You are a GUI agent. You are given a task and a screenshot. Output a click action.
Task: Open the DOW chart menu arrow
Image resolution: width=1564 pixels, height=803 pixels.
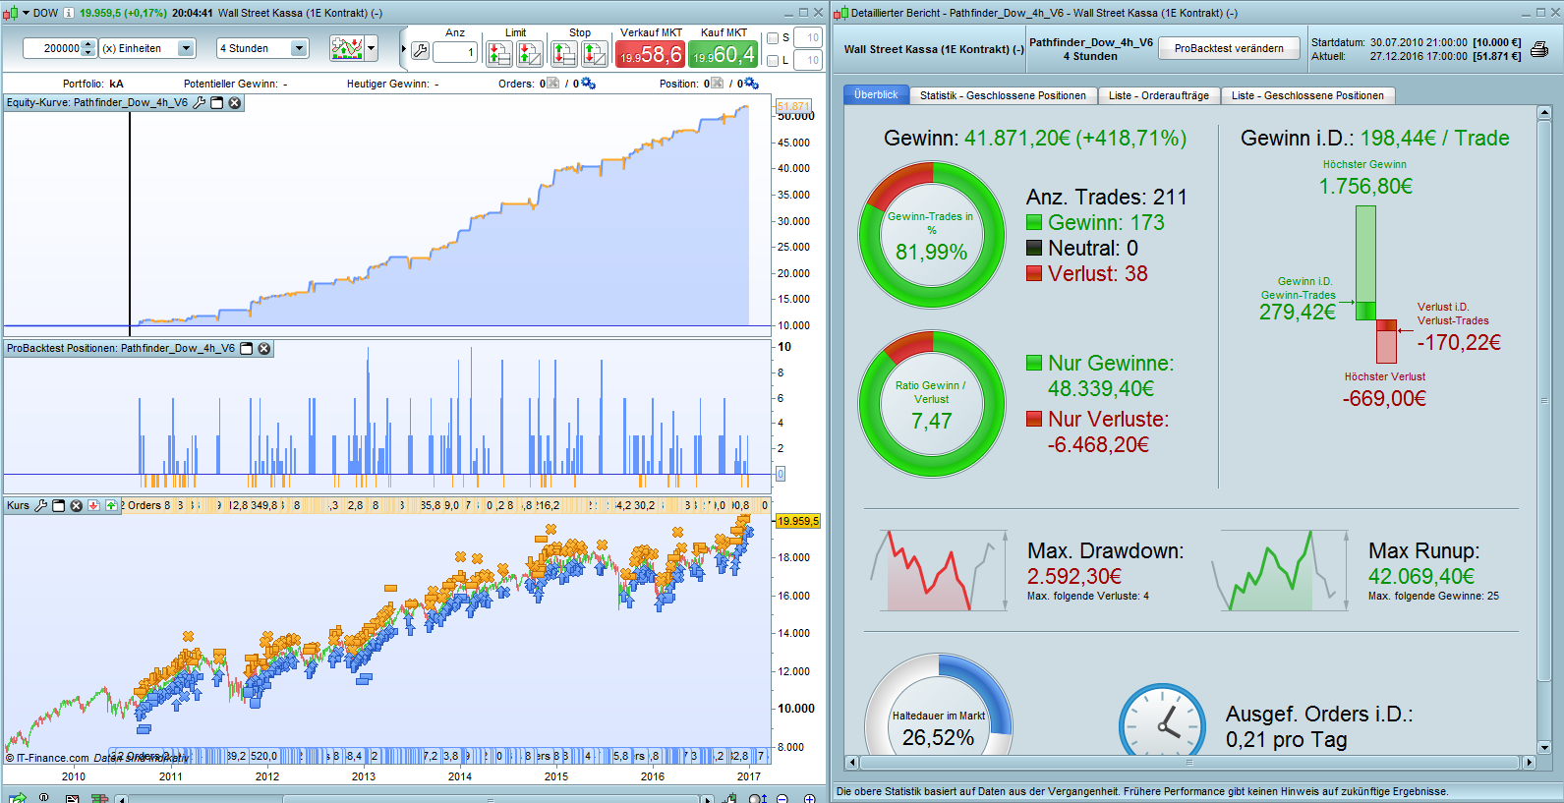click(25, 13)
